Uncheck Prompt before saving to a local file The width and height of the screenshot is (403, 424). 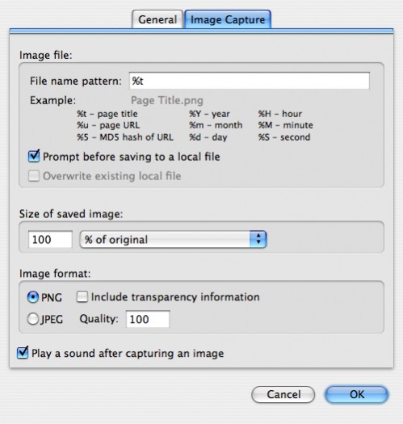click(34, 157)
